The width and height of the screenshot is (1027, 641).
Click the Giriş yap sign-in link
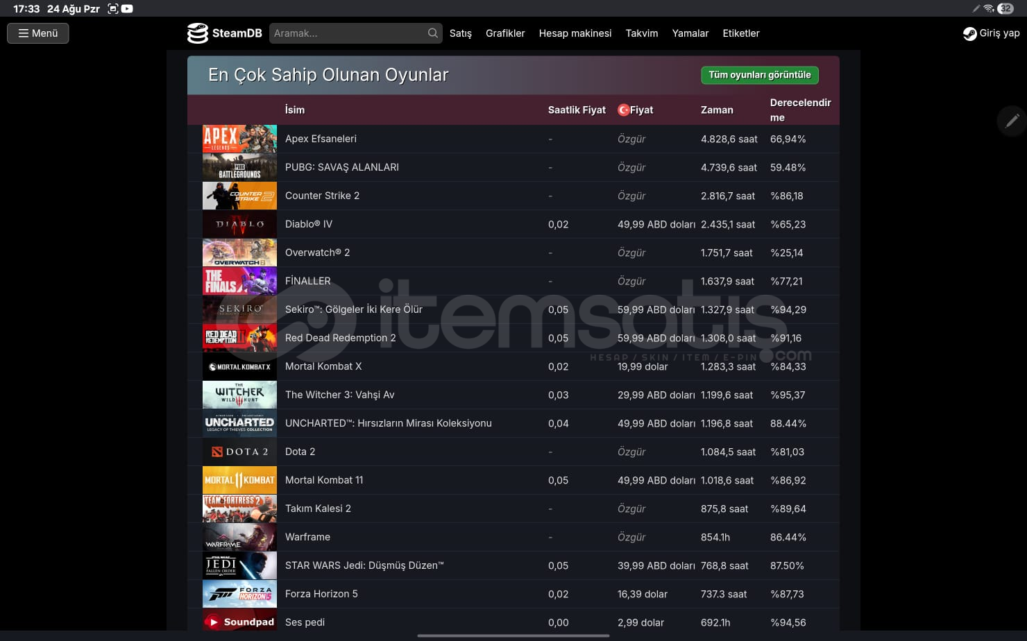[x=1000, y=33]
